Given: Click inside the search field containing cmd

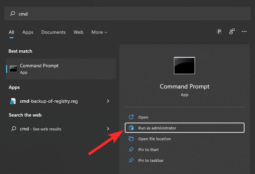Looking at the screenshot, I should [129, 14].
